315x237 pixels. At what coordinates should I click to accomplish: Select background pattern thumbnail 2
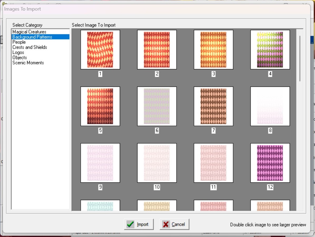click(x=157, y=50)
